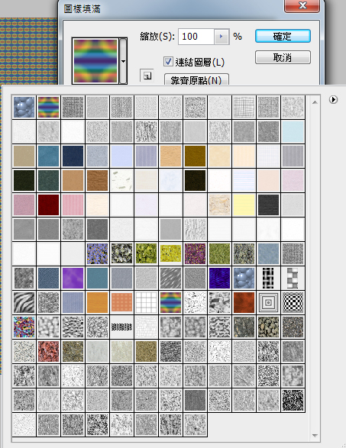346x448 pixels.
Task: Select the solid violet purple cloud pattern
Action: pyautogui.click(x=73, y=278)
